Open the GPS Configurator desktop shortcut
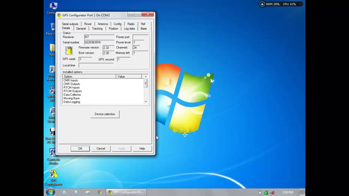 pyautogui.click(x=53, y=177)
